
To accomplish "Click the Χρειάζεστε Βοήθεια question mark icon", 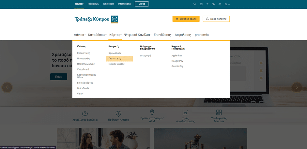I will [85, 113].
